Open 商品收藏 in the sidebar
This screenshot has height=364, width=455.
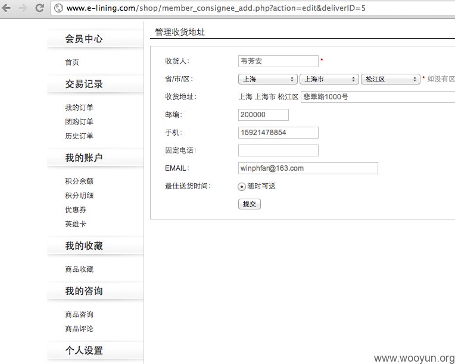pos(79,269)
